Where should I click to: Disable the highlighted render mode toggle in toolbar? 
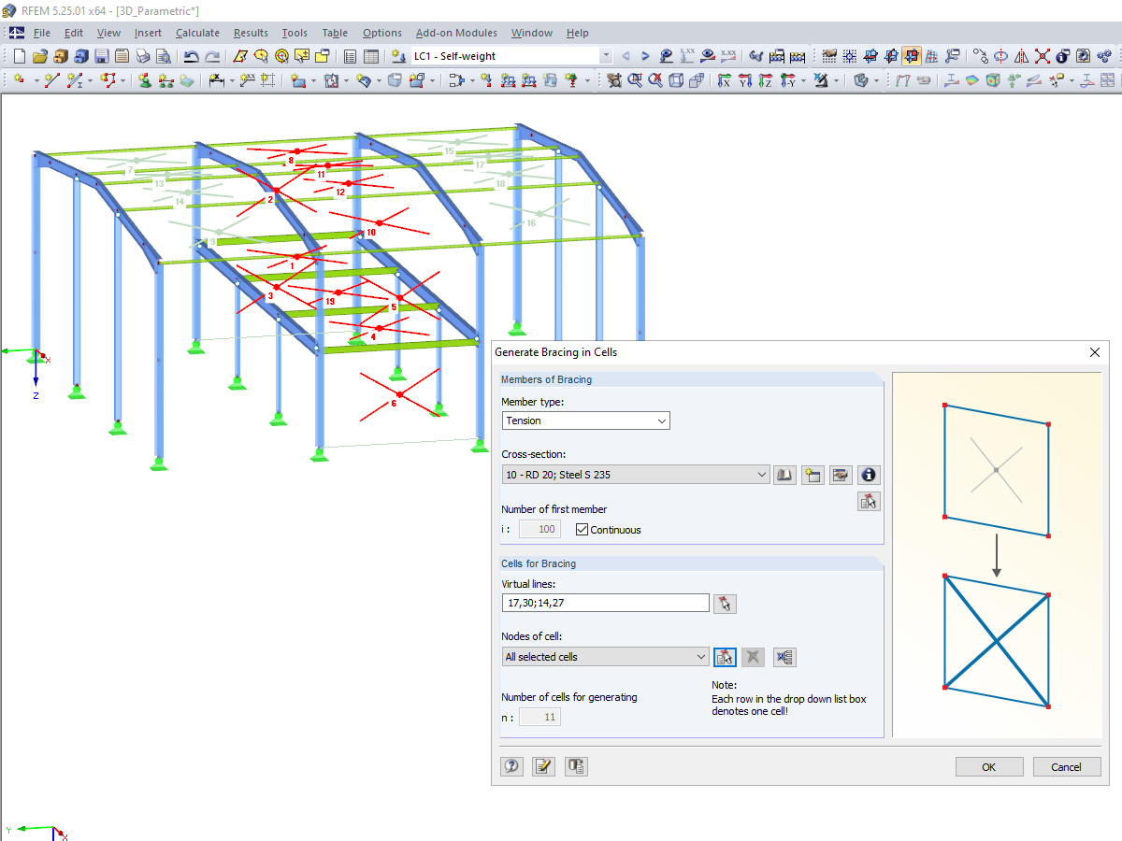tap(912, 56)
